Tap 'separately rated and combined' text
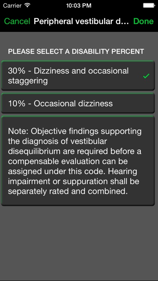This screenshot has height=281, width=158. [x=68, y=191]
